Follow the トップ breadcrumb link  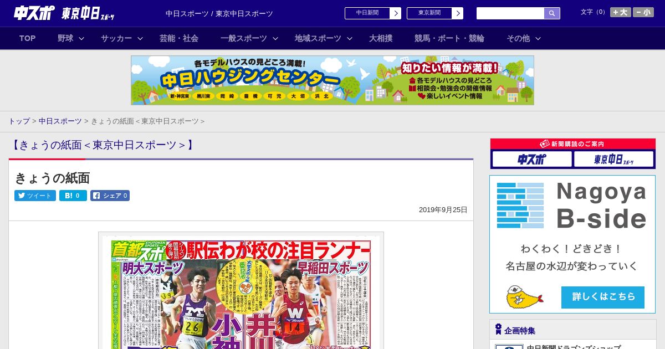tap(19, 121)
